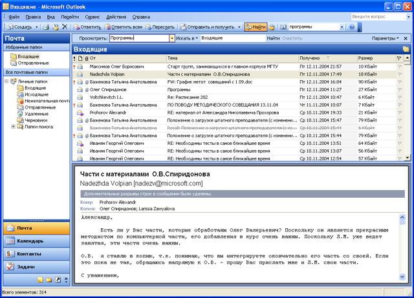This screenshot has width=414, height=298.
Task: Click the Move to Folder toolbar icon
Action: (x=56, y=27)
